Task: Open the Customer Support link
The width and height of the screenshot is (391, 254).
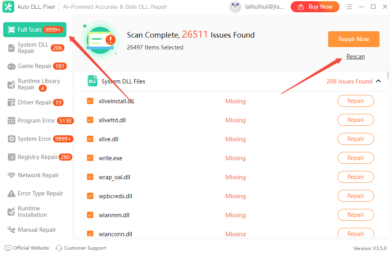Action: [81, 248]
